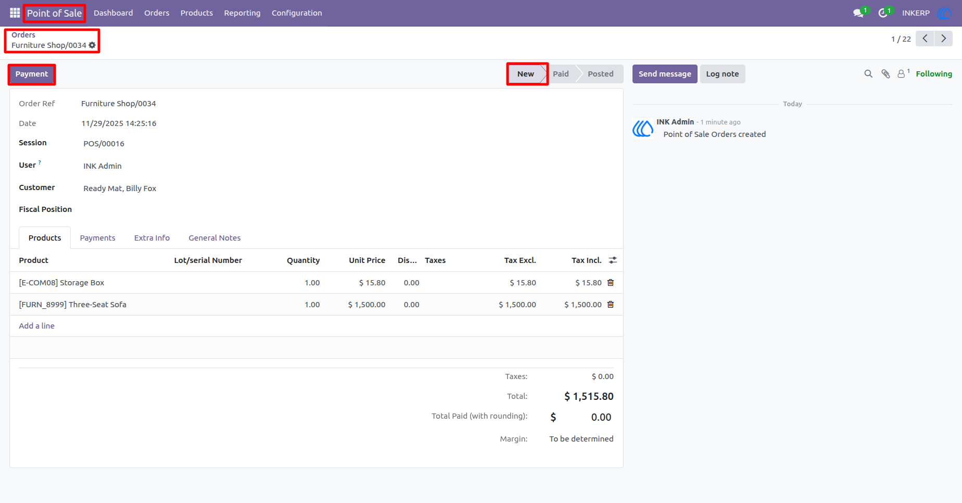Image resolution: width=962 pixels, height=503 pixels.
Task: Click the empty Fiscal Position field
Action: (x=197, y=209)
